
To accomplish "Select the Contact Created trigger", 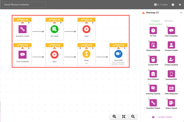I will 171,45.
